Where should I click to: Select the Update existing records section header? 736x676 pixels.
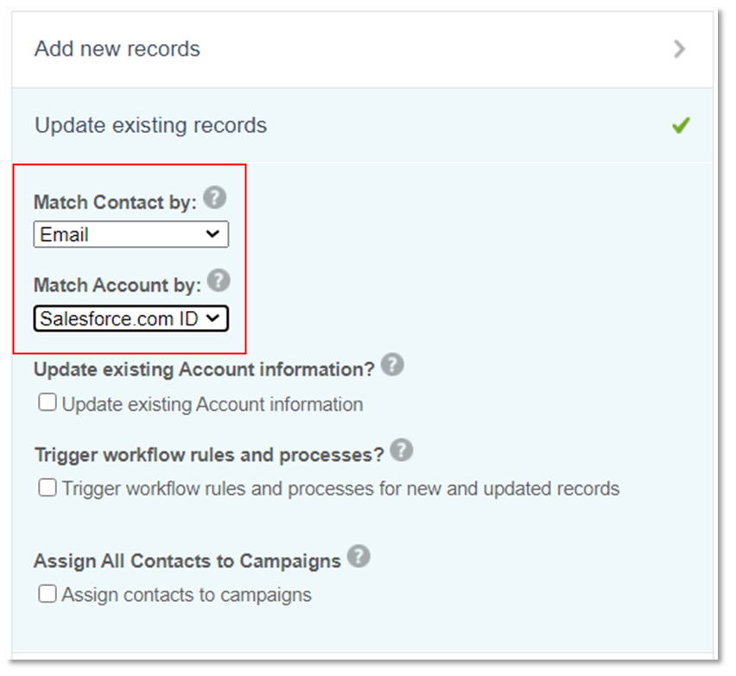(362, 125)
